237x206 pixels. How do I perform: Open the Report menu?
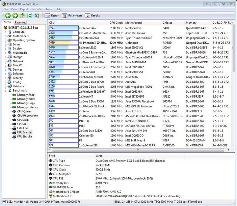(x=24, y=9)
